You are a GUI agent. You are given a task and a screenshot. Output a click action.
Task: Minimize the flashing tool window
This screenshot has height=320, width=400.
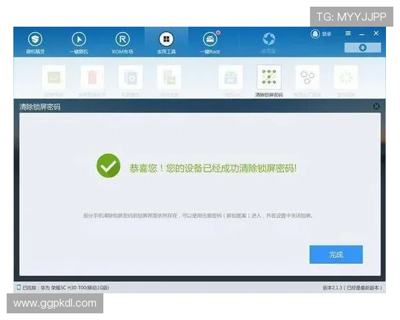tap(362, 34)
